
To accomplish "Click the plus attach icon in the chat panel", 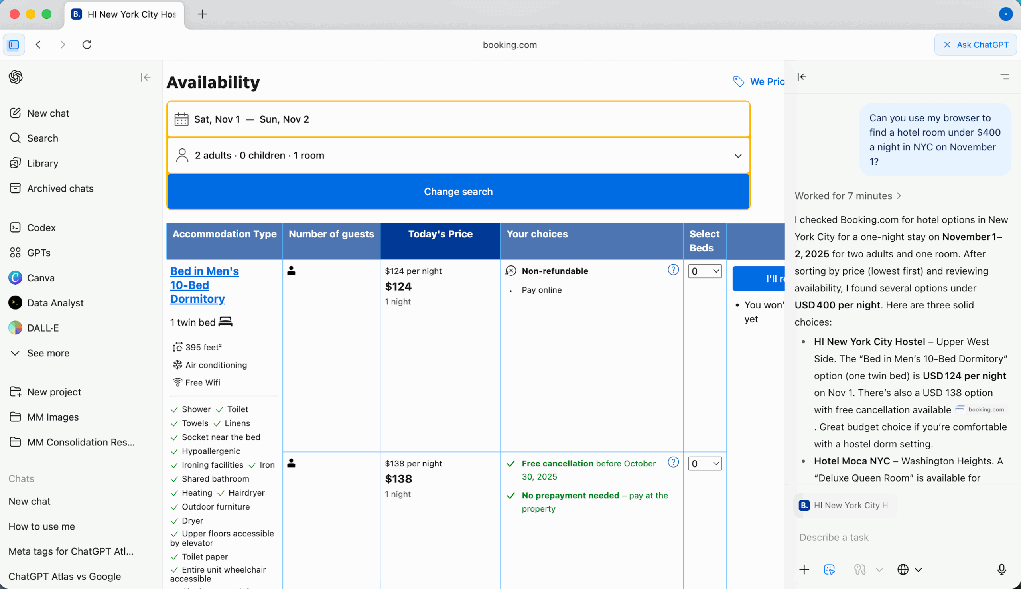I will pyautogui.click(x=804, y=569).
